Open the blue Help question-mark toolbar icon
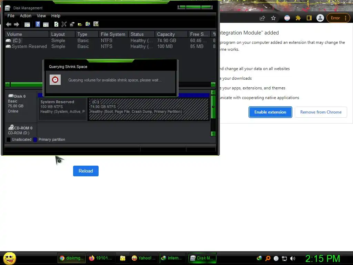 pyautogui.click(x=38, y=24)
